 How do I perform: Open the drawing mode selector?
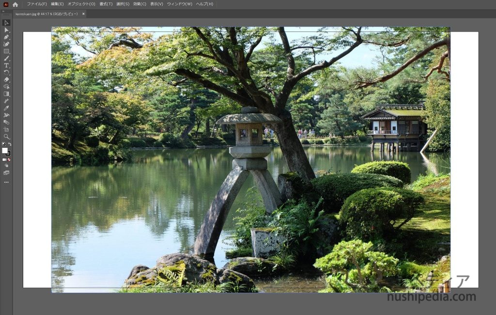coord(6,166)
